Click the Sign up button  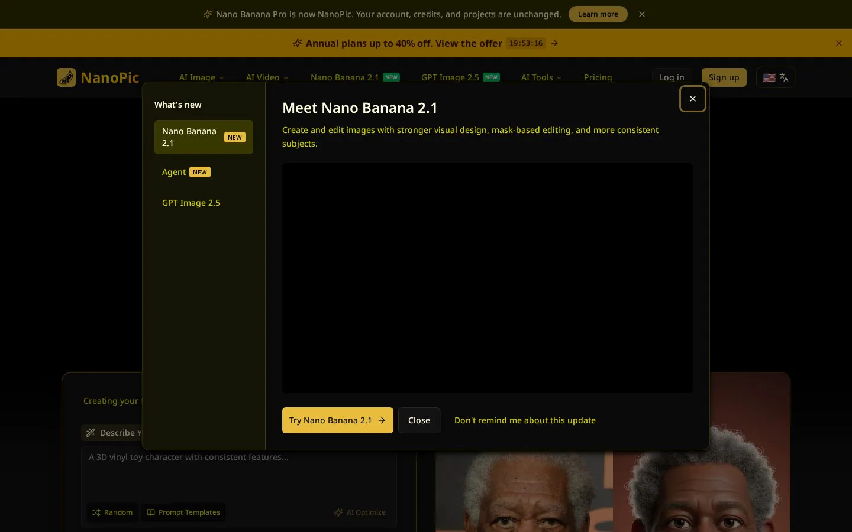[x=724, y=77]
